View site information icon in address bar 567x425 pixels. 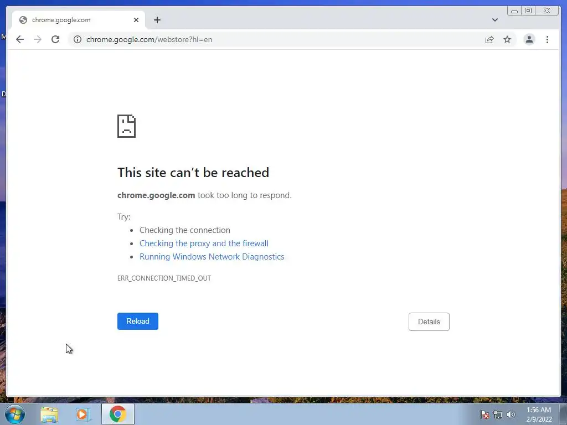(78, 39)
